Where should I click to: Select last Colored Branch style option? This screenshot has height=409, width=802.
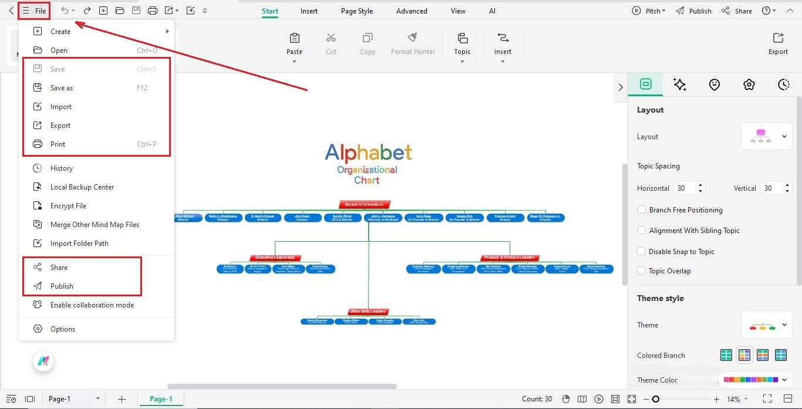(781, 355)
